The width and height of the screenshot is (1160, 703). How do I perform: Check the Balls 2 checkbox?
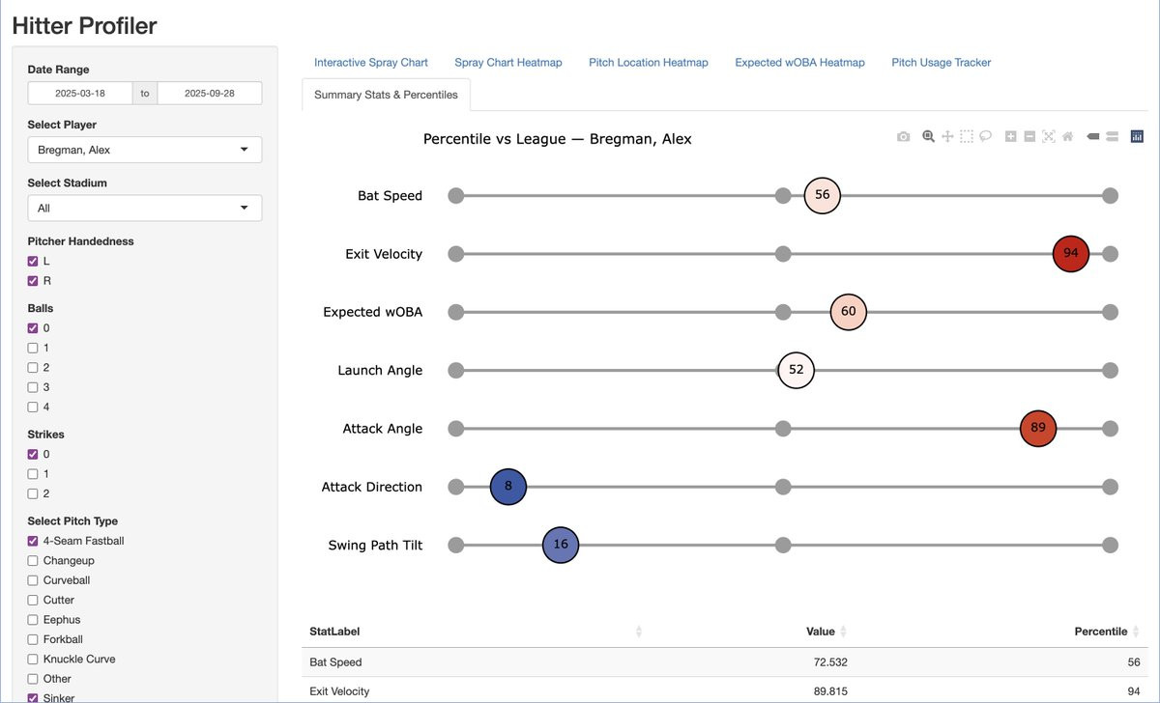pyautogui.click(x=33, y=368)
